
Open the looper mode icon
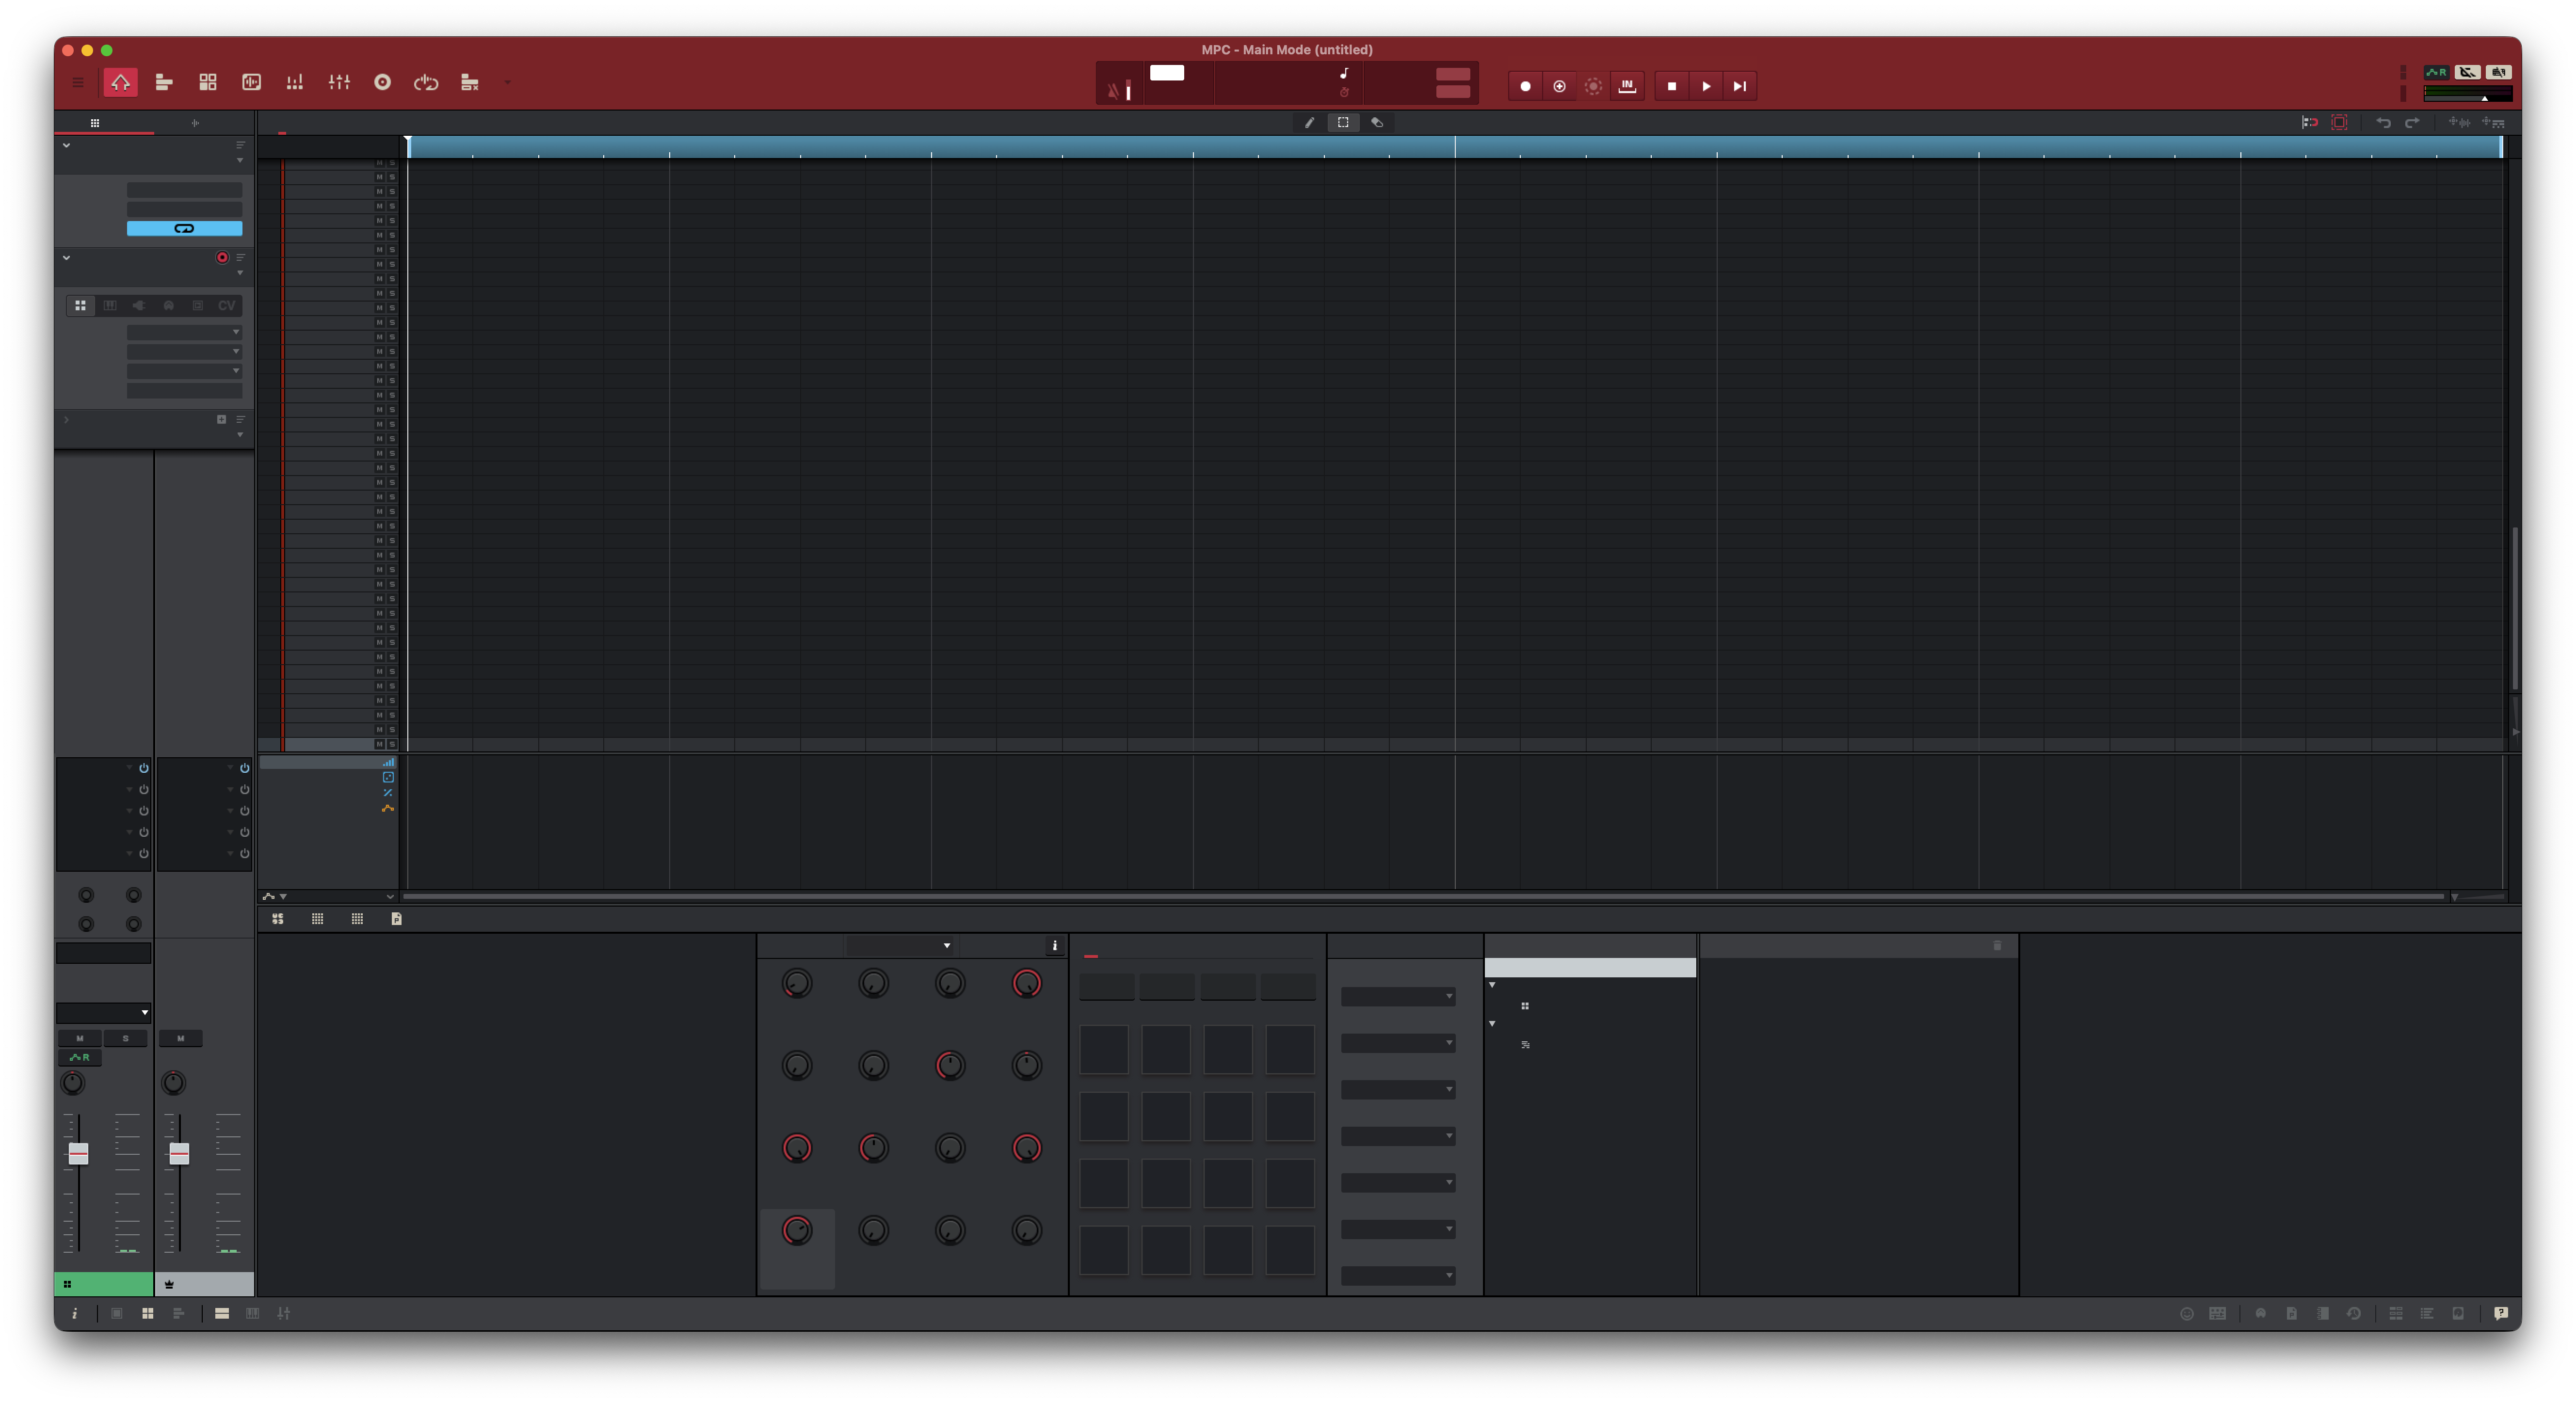coord(426,83)
